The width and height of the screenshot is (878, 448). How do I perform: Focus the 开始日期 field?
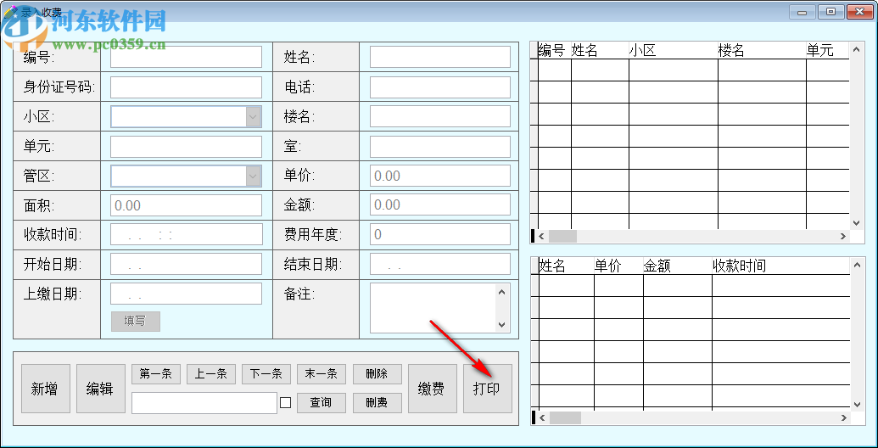pos(186,265)
